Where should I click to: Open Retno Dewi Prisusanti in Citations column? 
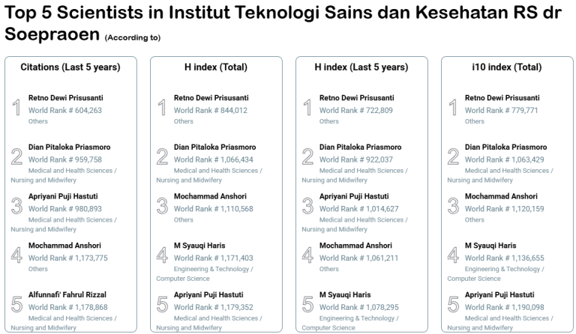pyautogui.click(x=65, y=98)
